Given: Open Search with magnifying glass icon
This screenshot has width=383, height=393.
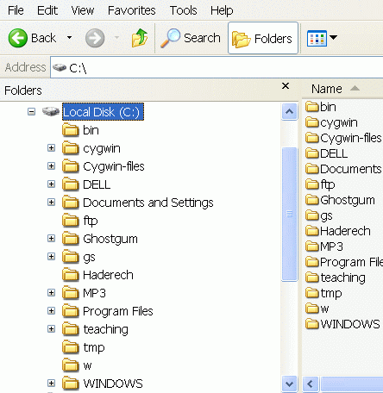Looking at the screenshot, I should click(x=170, y=38).
